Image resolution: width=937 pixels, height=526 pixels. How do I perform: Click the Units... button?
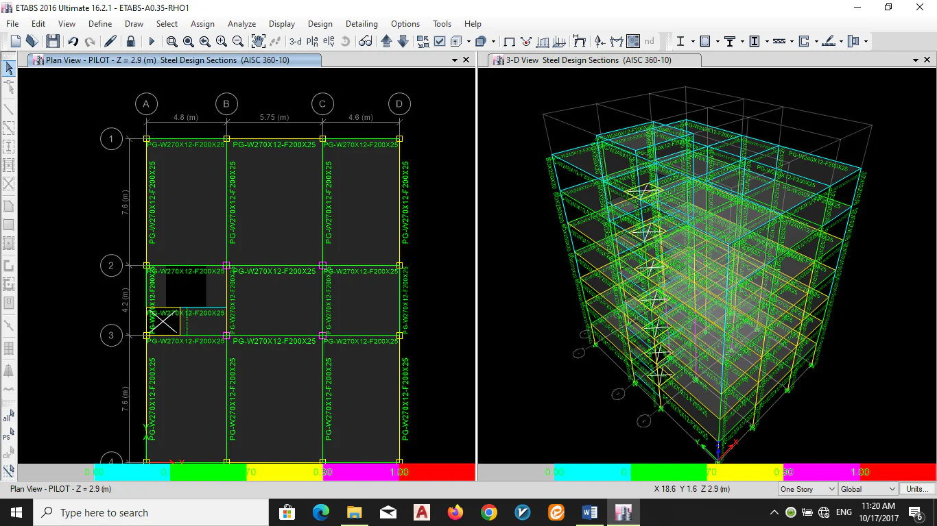tap(917, 489)
